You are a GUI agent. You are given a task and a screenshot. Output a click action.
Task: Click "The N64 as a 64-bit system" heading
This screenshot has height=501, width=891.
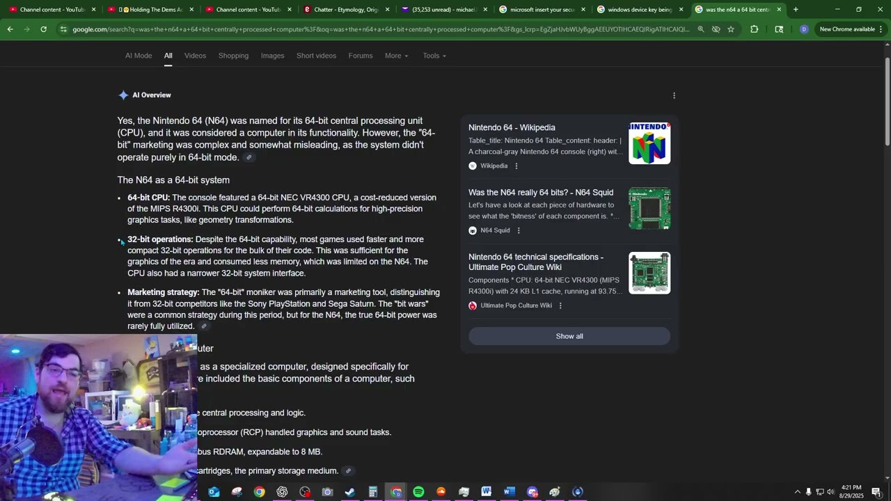tap(173, 180)
